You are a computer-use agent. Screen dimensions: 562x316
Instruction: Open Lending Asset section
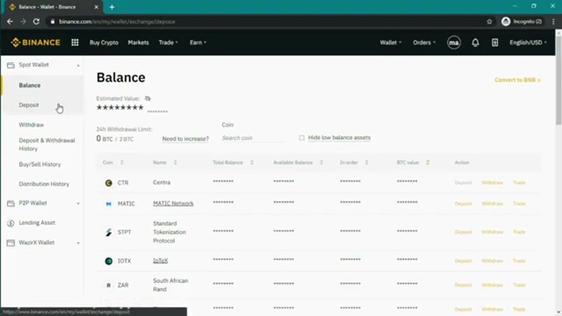click(x=37, y=222)
